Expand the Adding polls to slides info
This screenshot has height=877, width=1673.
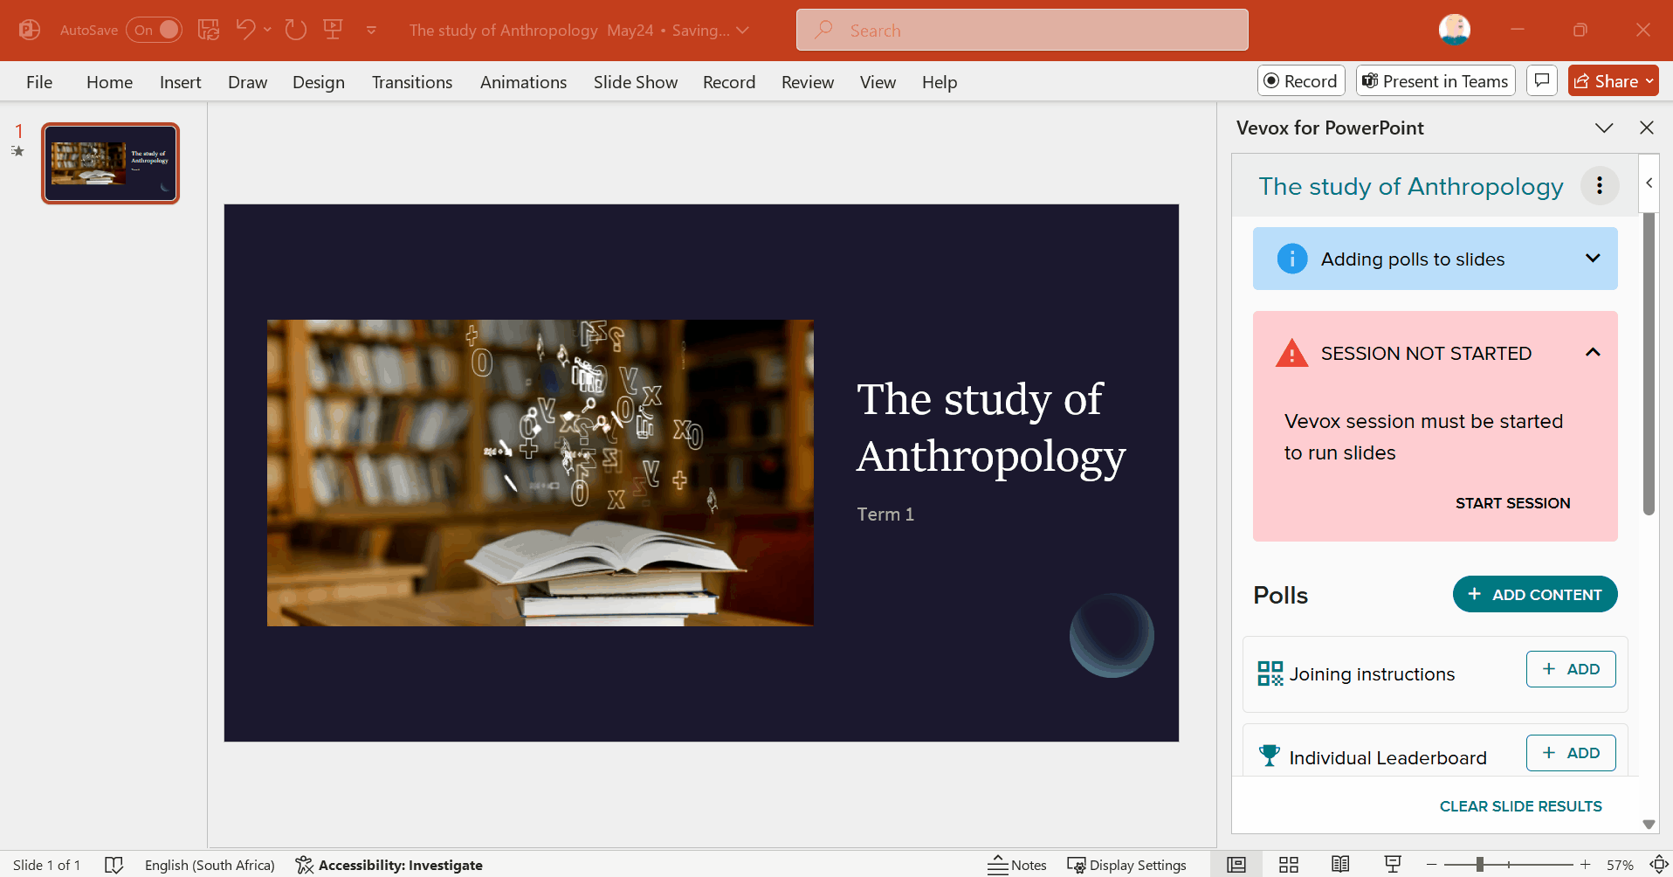coord(1593,259)
